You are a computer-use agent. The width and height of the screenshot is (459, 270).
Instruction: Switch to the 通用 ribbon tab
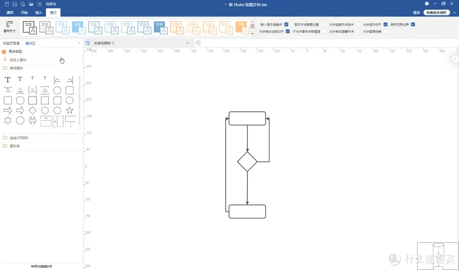[x=10, y=13]
